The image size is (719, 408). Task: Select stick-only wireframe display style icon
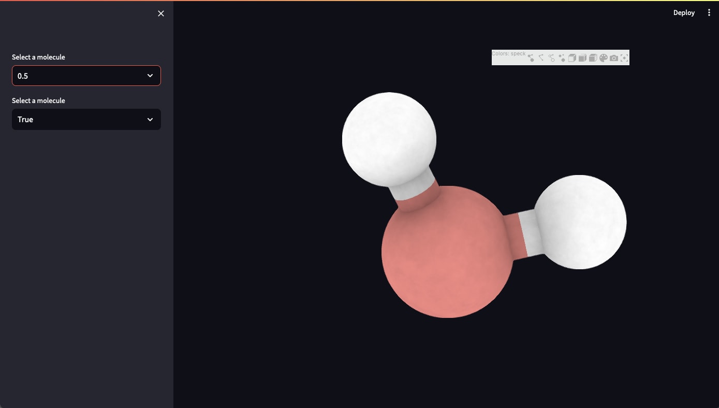[x=541, y=57]
